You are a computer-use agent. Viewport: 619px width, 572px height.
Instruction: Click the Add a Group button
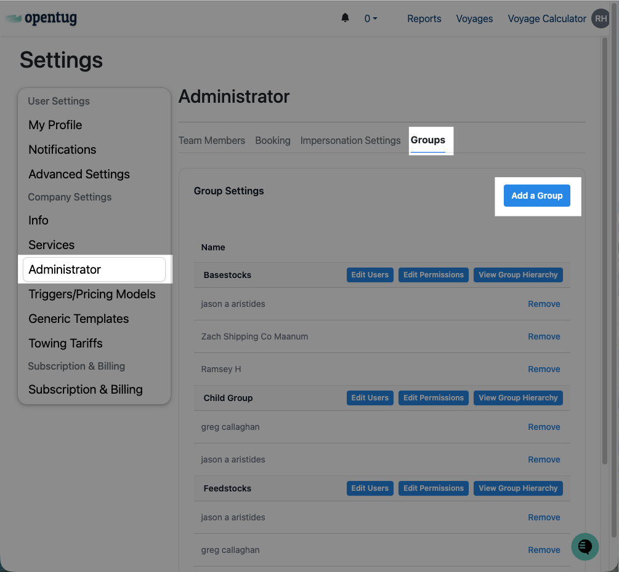point(537,196)
